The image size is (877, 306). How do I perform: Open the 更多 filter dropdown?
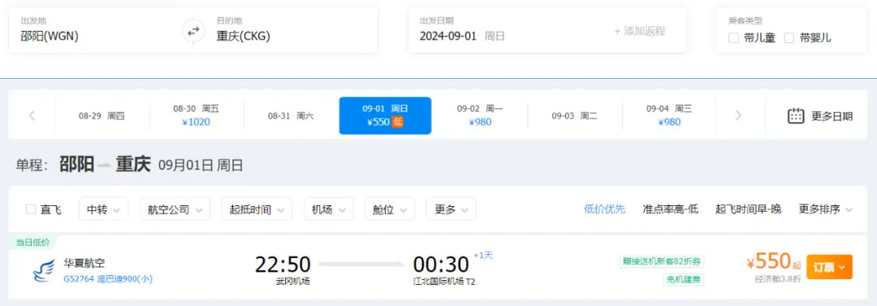click(451, 209)
